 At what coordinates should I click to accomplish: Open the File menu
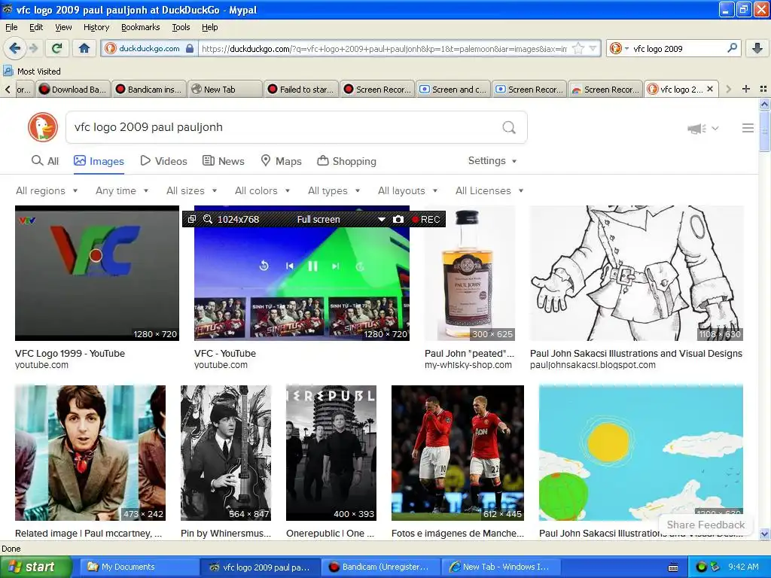(11, 27)
